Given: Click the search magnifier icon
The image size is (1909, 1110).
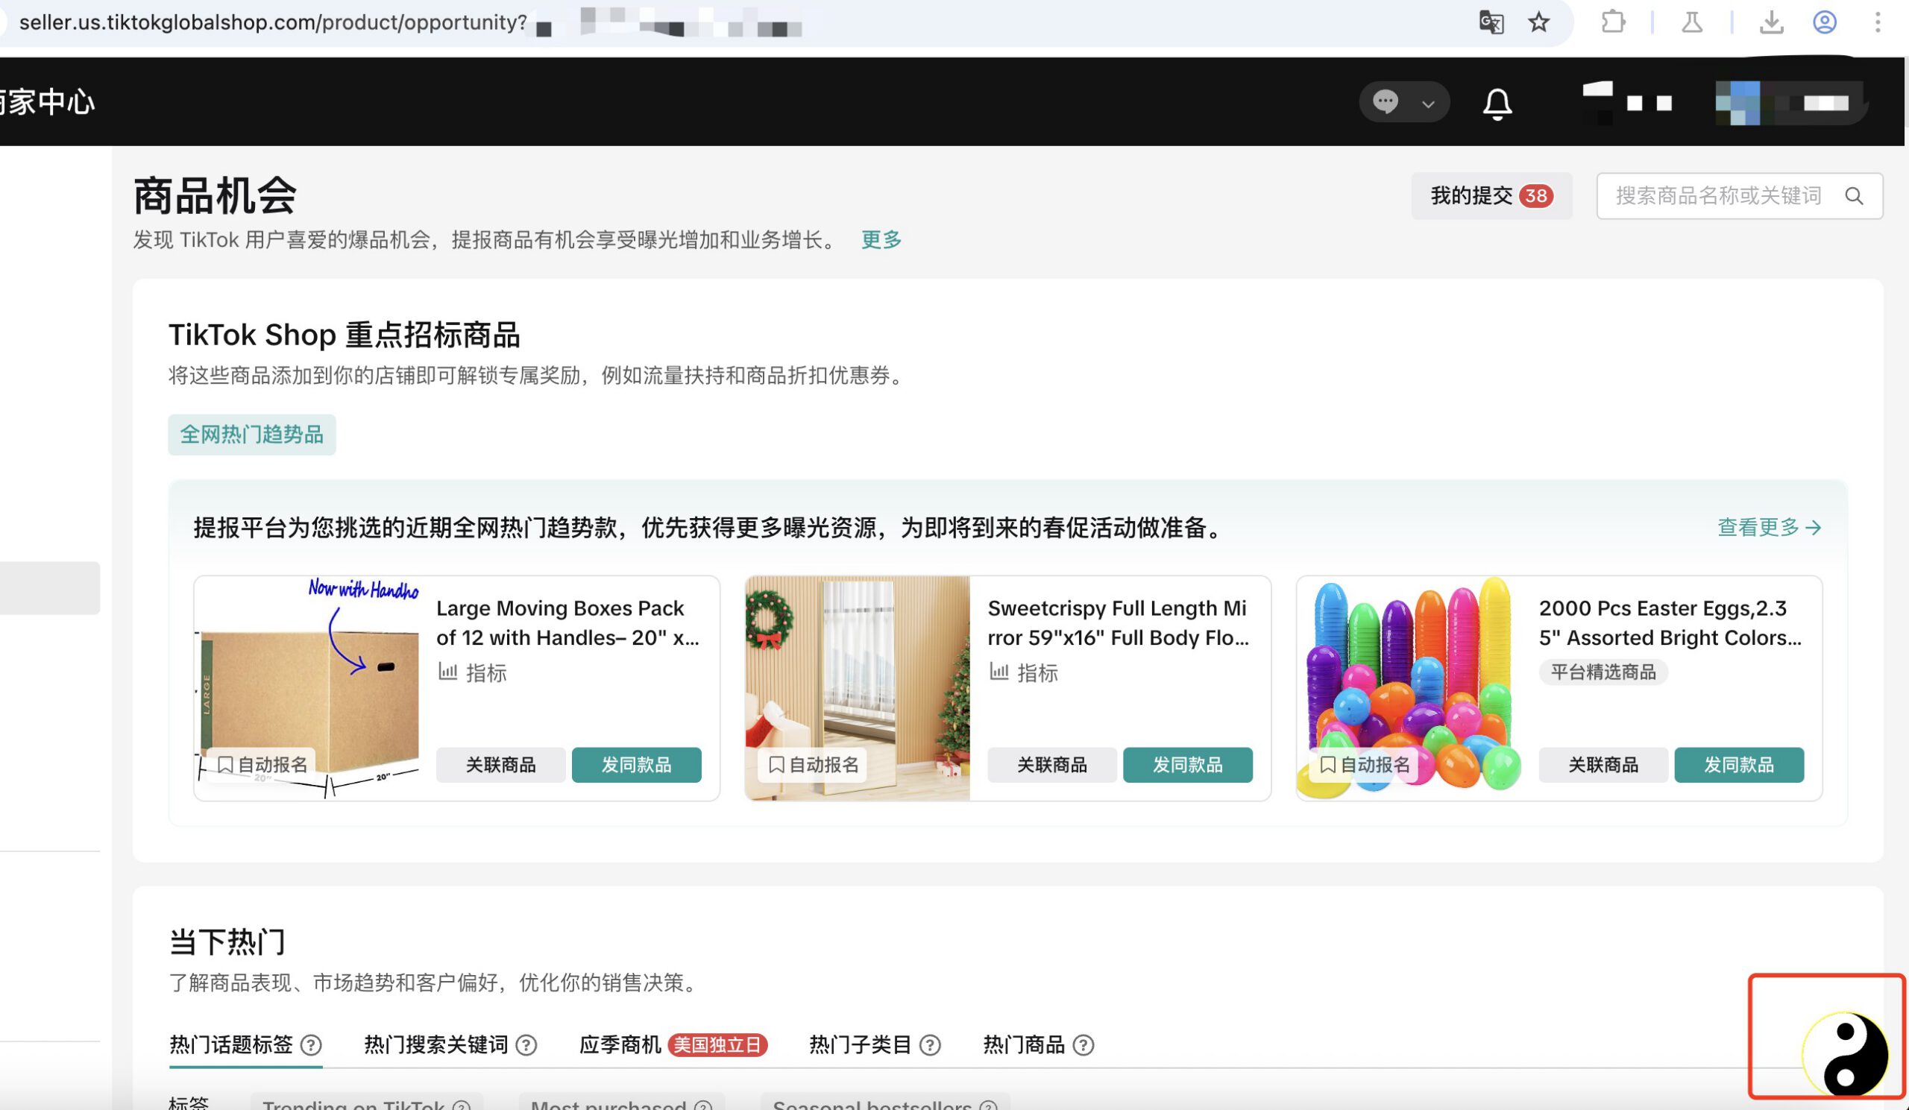Looking at the screenshot, I should tap(1854, 196).
